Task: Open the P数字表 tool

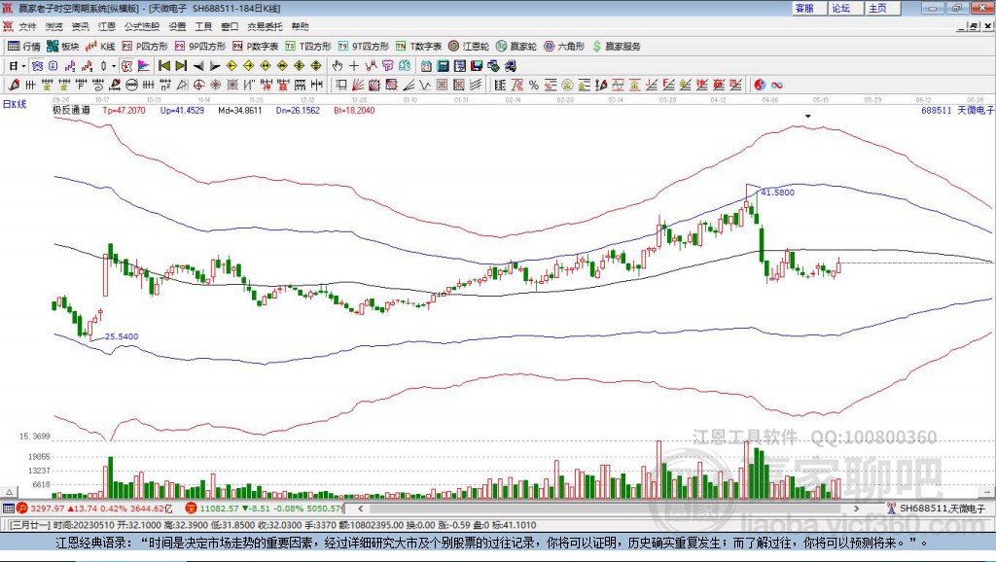Action: 256,47
